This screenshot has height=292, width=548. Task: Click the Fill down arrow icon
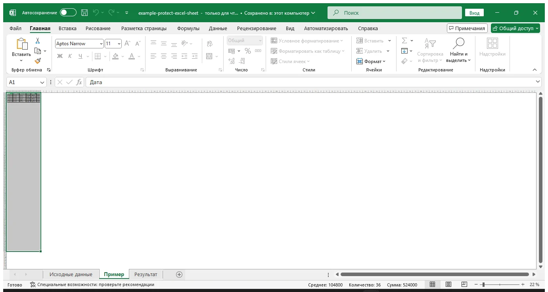pos(404,51)
